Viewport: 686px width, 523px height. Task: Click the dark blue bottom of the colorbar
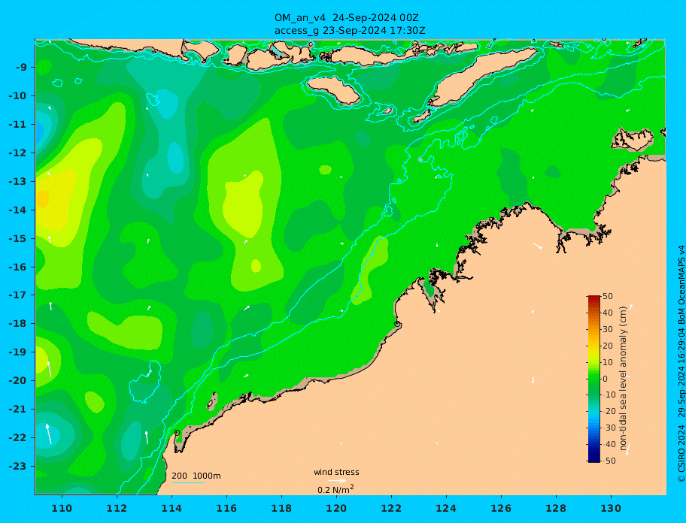click(x=594, y=459)
